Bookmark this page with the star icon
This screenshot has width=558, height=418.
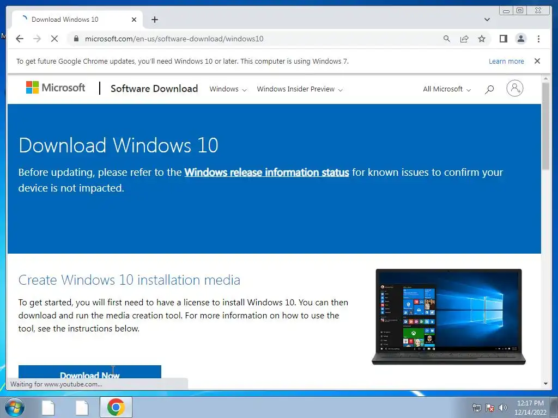pyautogui.click(x=482, y=39)
